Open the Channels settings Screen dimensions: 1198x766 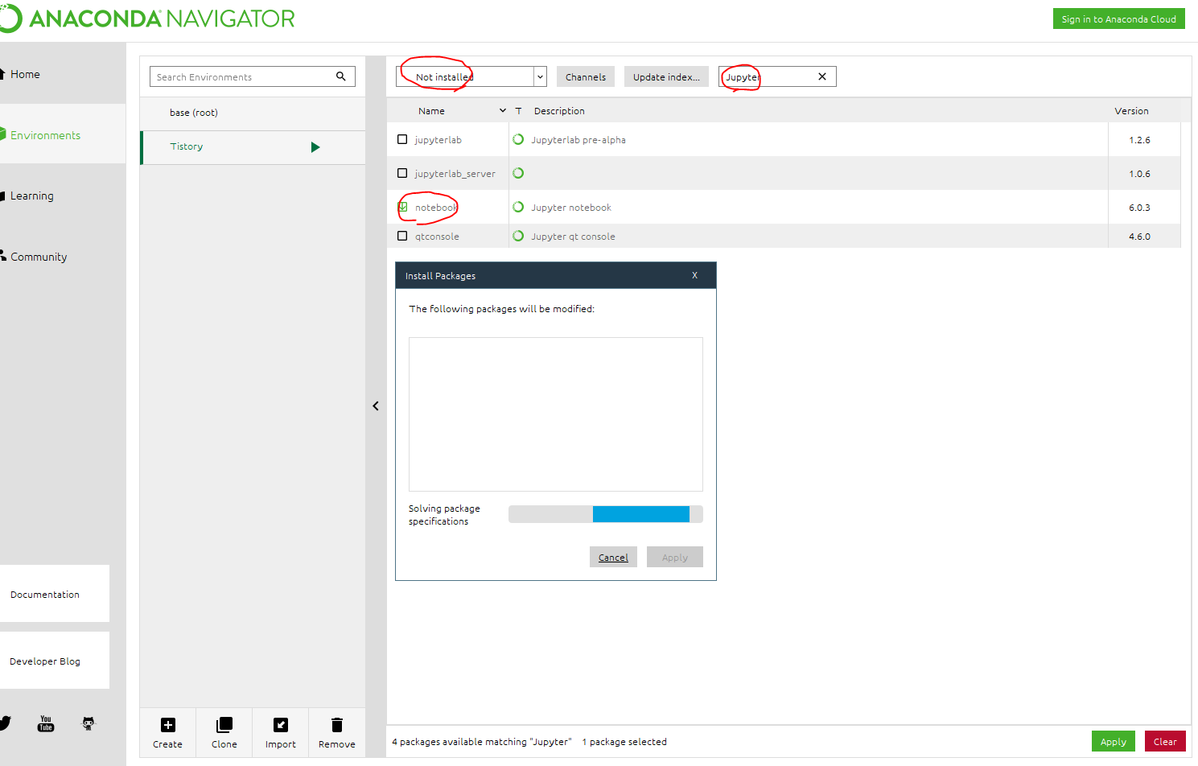[x=586, y=76]
